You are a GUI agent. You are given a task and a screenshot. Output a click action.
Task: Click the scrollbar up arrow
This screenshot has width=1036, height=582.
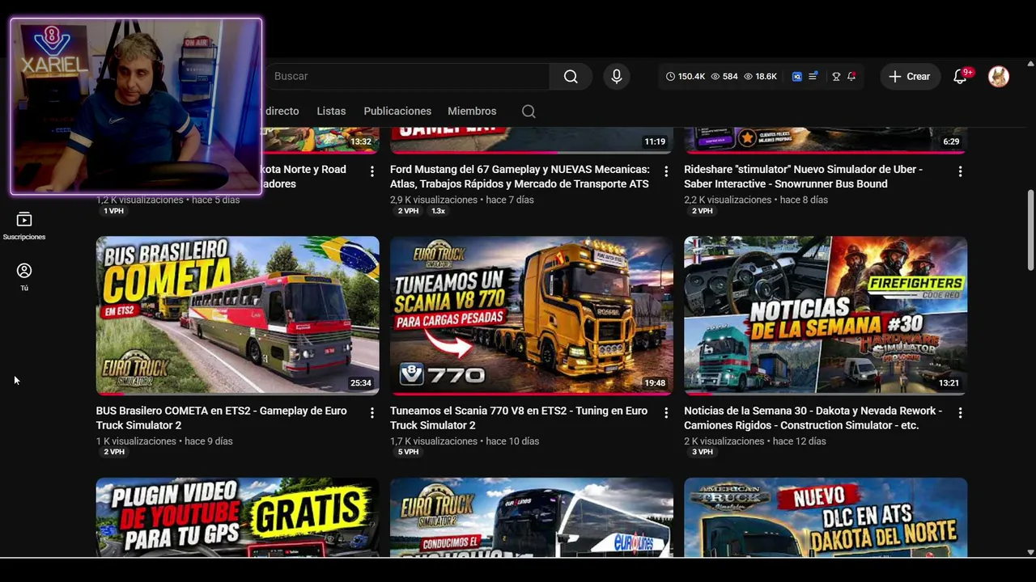(1030, 63)
